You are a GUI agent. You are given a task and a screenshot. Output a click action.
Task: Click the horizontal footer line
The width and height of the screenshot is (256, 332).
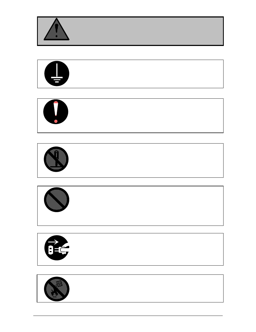[128, 316]
